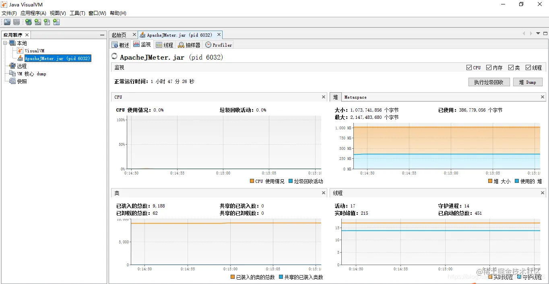Select VisualVM in the applications tree
This screenshot has height=284, width=549.
click(x=34, y=51)
